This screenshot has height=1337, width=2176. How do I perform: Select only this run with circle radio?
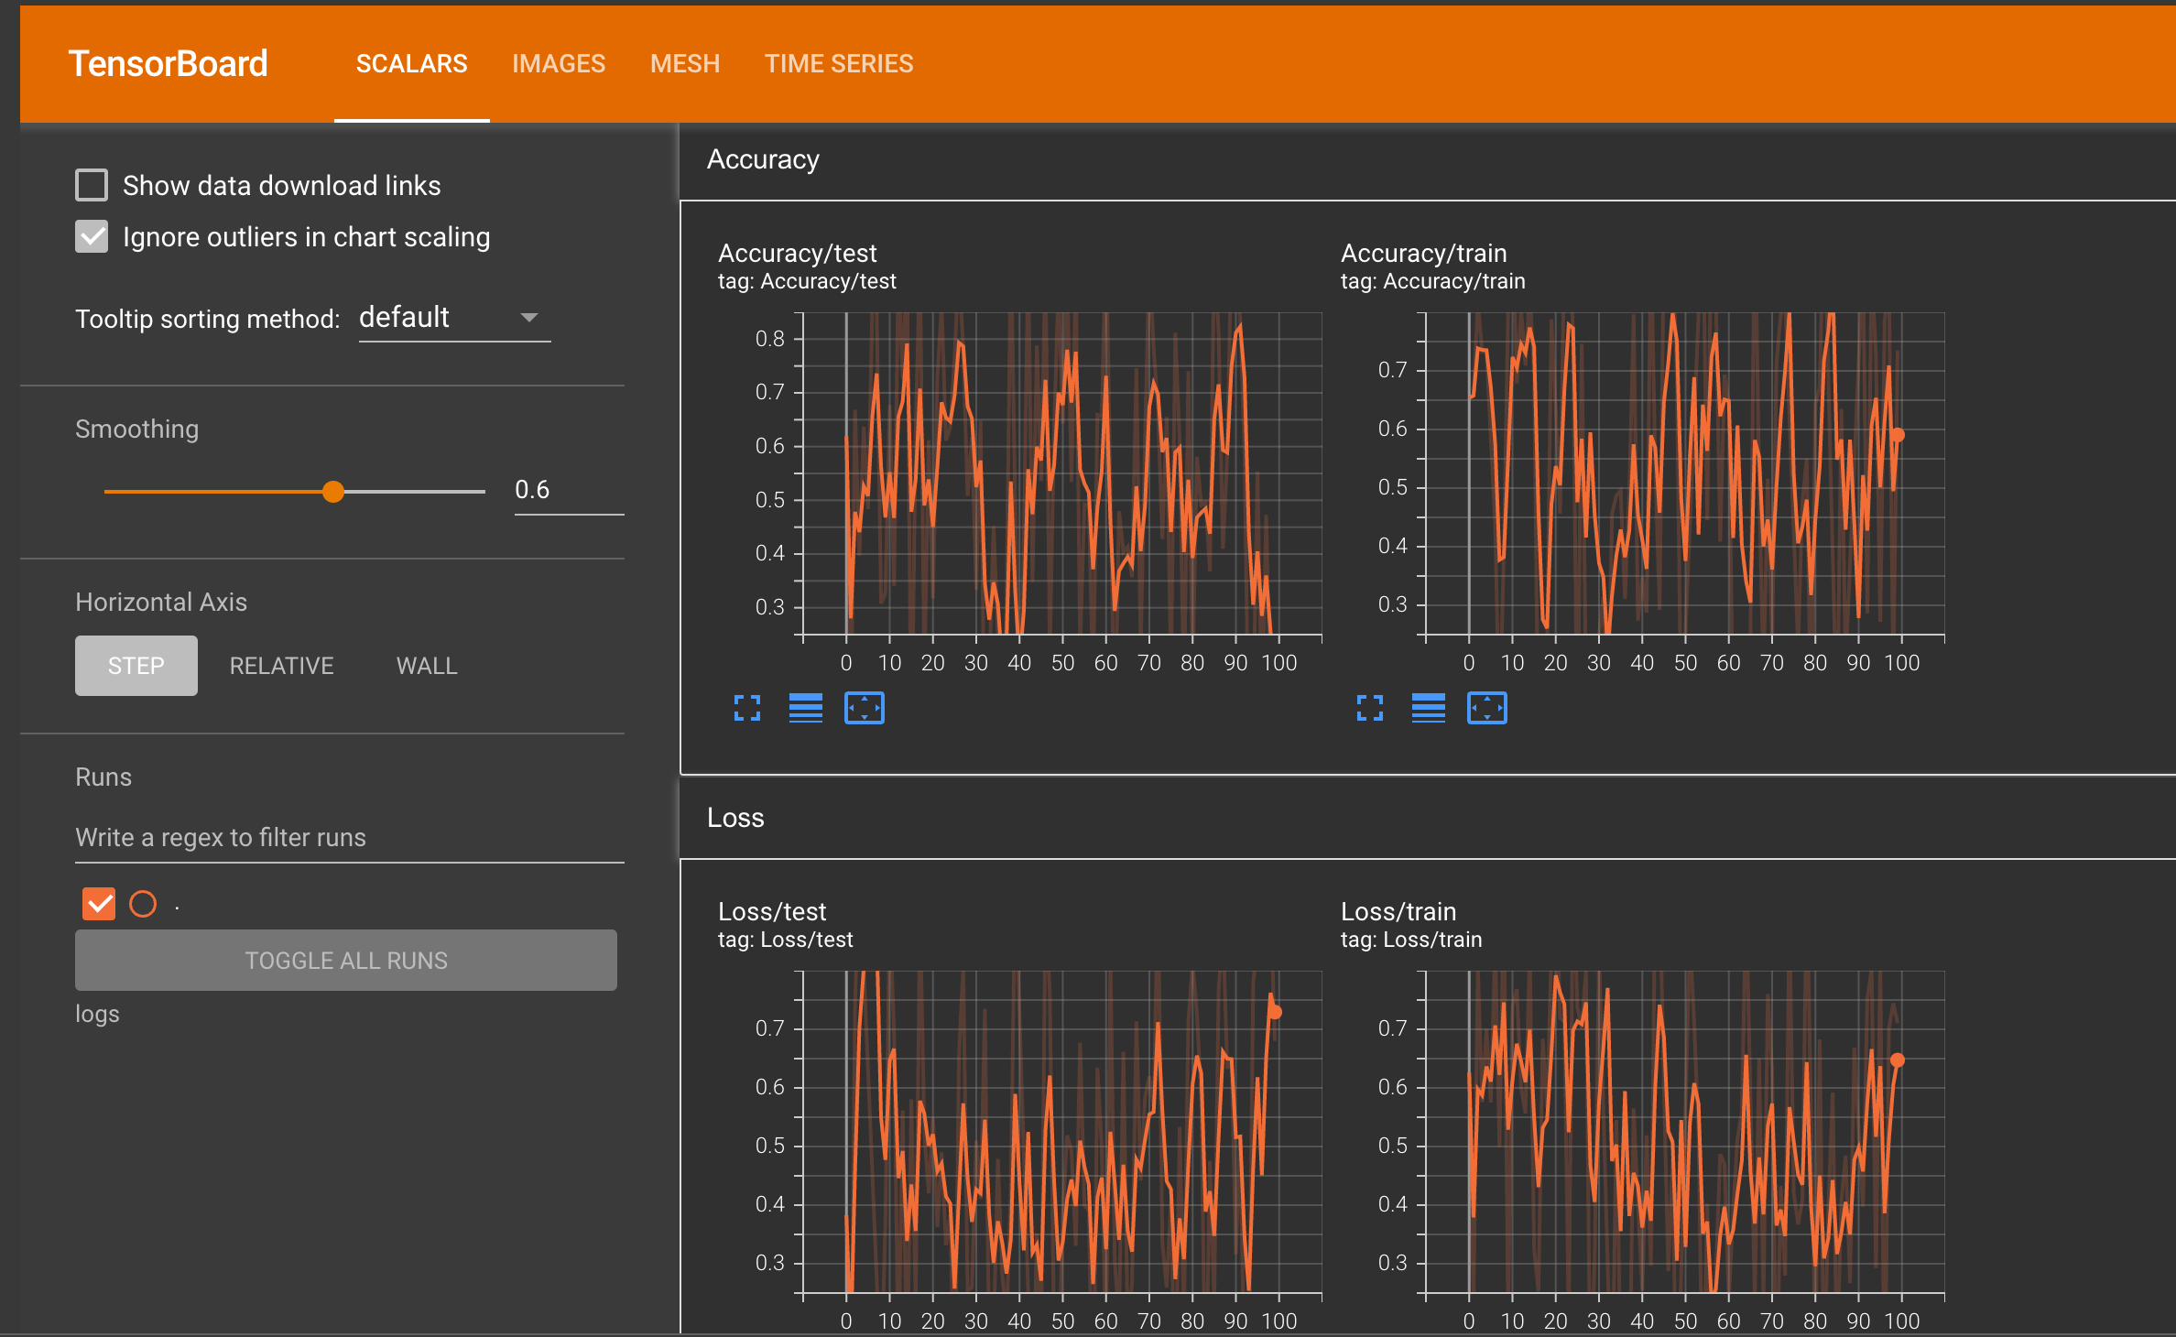[143, 904]
